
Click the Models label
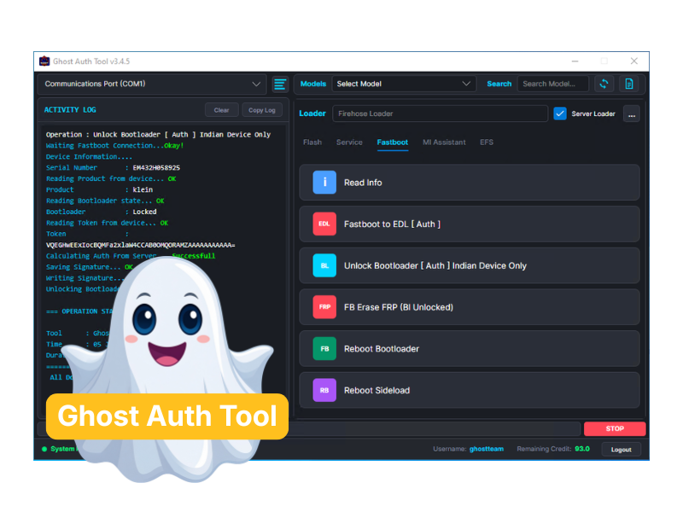click(313, 84)
